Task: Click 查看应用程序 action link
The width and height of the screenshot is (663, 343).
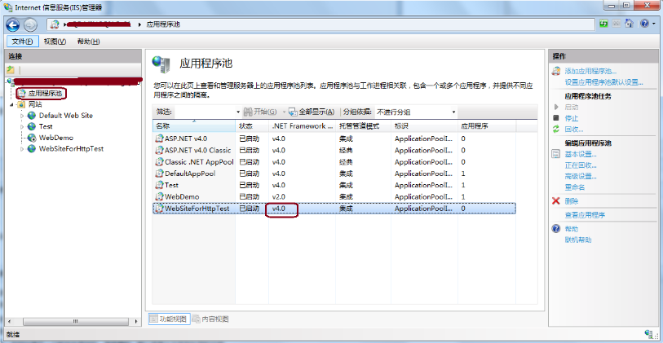Action: (585, 215)
